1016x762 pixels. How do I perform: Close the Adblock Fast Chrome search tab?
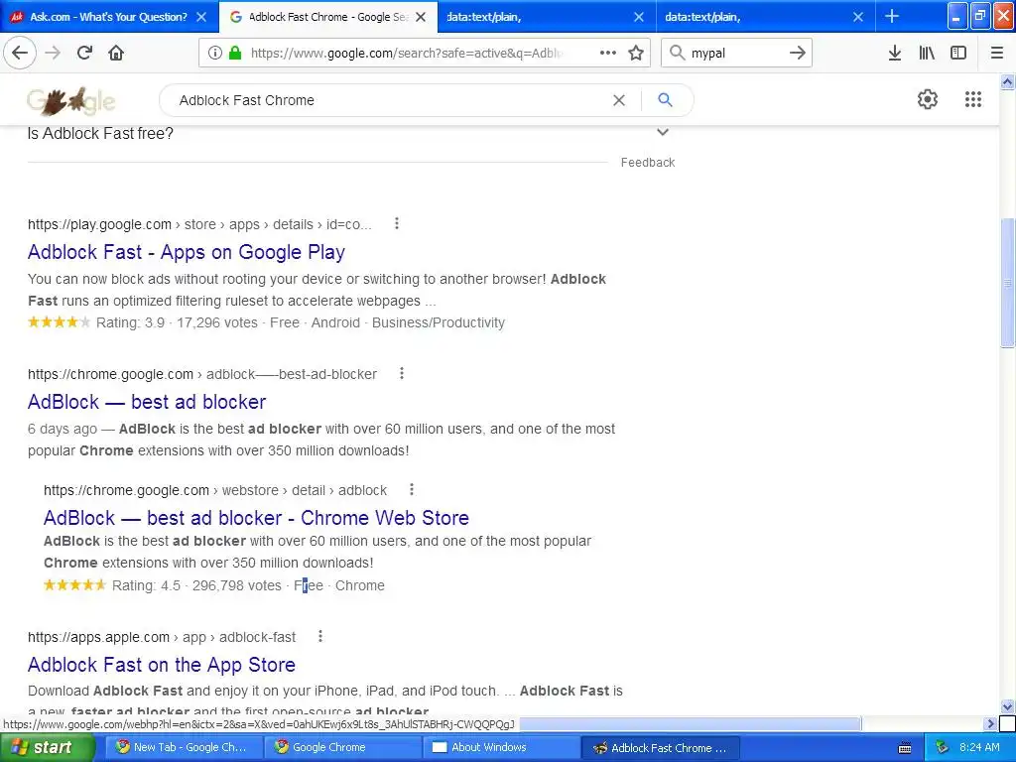coord(421,17)
